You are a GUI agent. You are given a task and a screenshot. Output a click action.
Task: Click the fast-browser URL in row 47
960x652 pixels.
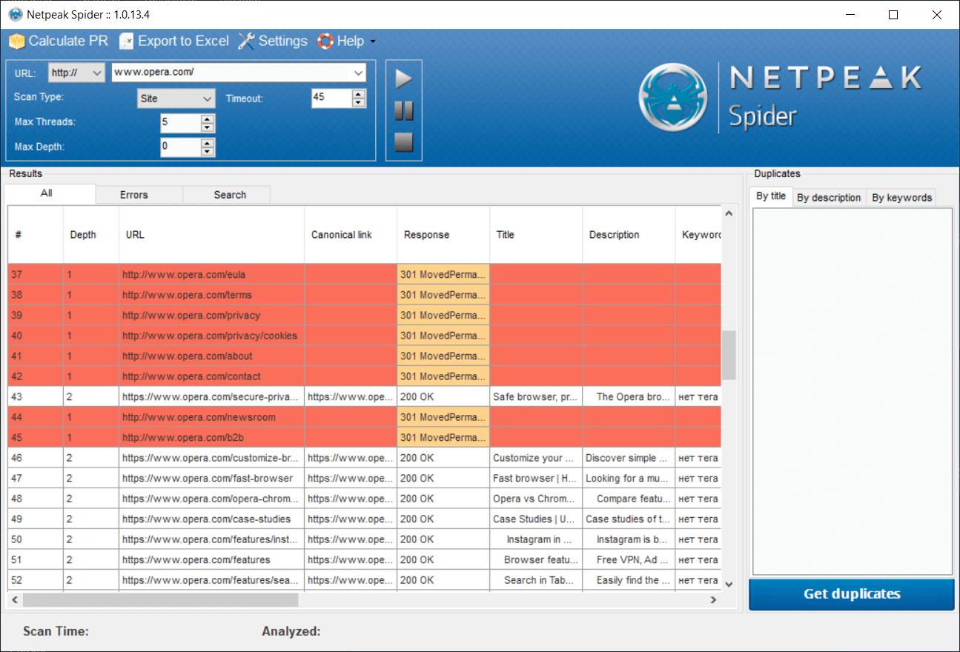pyautogui.click(x=211, y=478)
